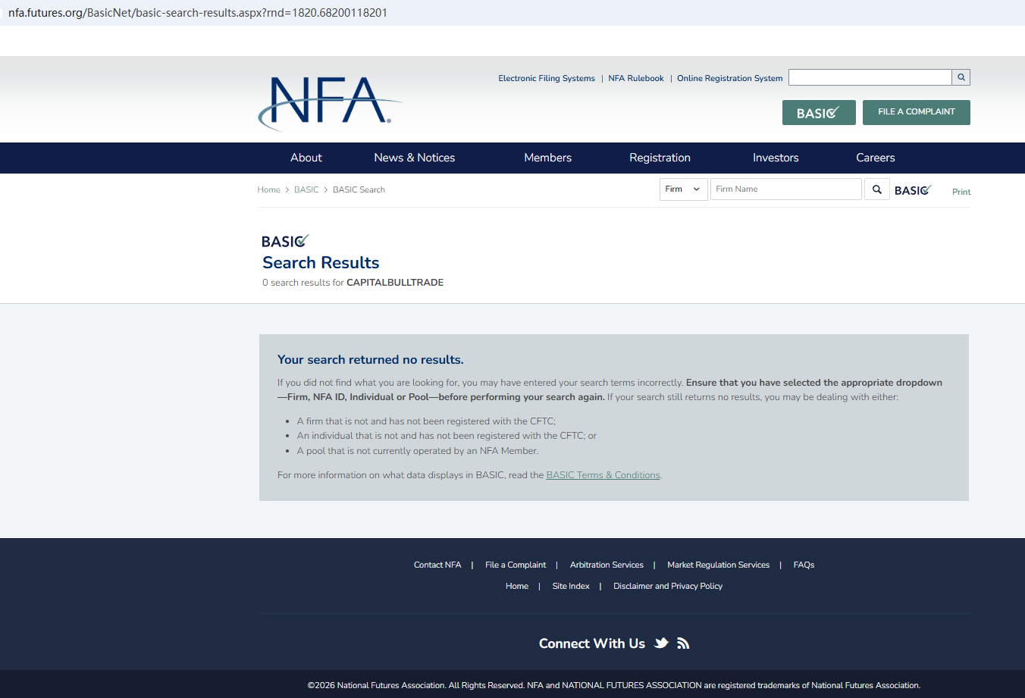
Task: Open the Investors menu
Action: (776, 158)
